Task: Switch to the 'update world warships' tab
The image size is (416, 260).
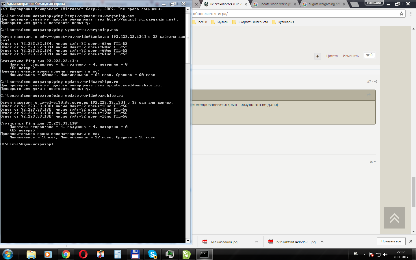Action: coord(274,4)
